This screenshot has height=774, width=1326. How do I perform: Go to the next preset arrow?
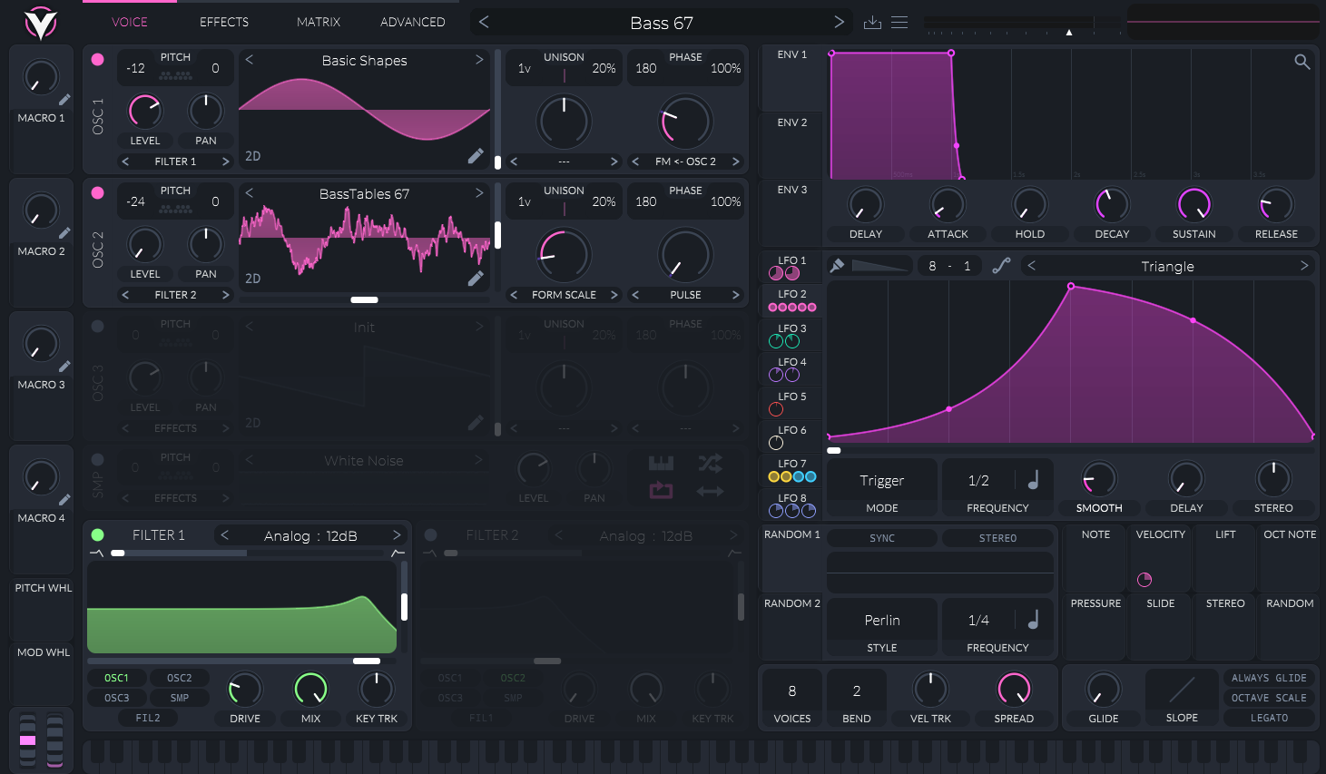tap(839, 23)
